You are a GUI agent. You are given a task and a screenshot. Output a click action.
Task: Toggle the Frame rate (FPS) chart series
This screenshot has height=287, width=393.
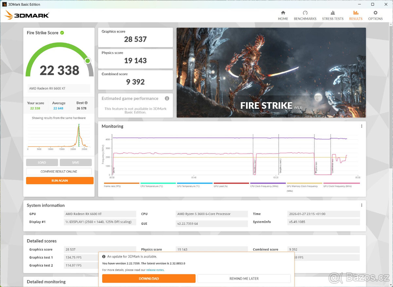(x=121, y=184)
